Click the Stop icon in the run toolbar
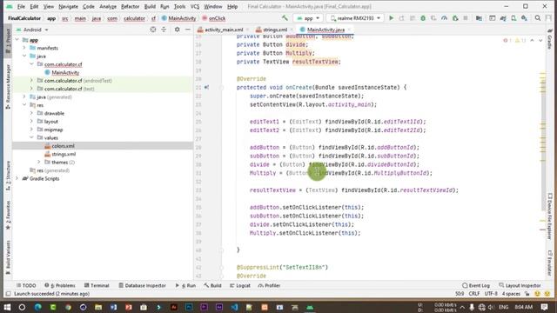The height and width of the screenshot is (313, 557). click(466, 17)
